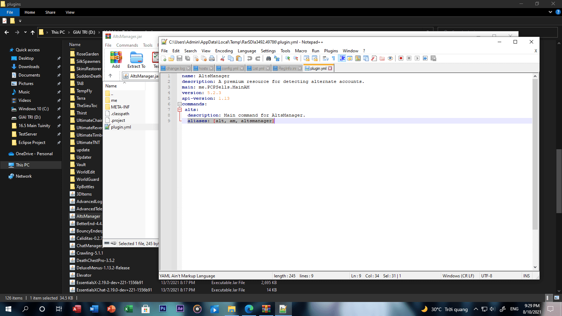Image resolution: width=562 pixels, height=316 pixels.
Task: Click the Save All toolbar icon
Action: click(x=188, y=58)
